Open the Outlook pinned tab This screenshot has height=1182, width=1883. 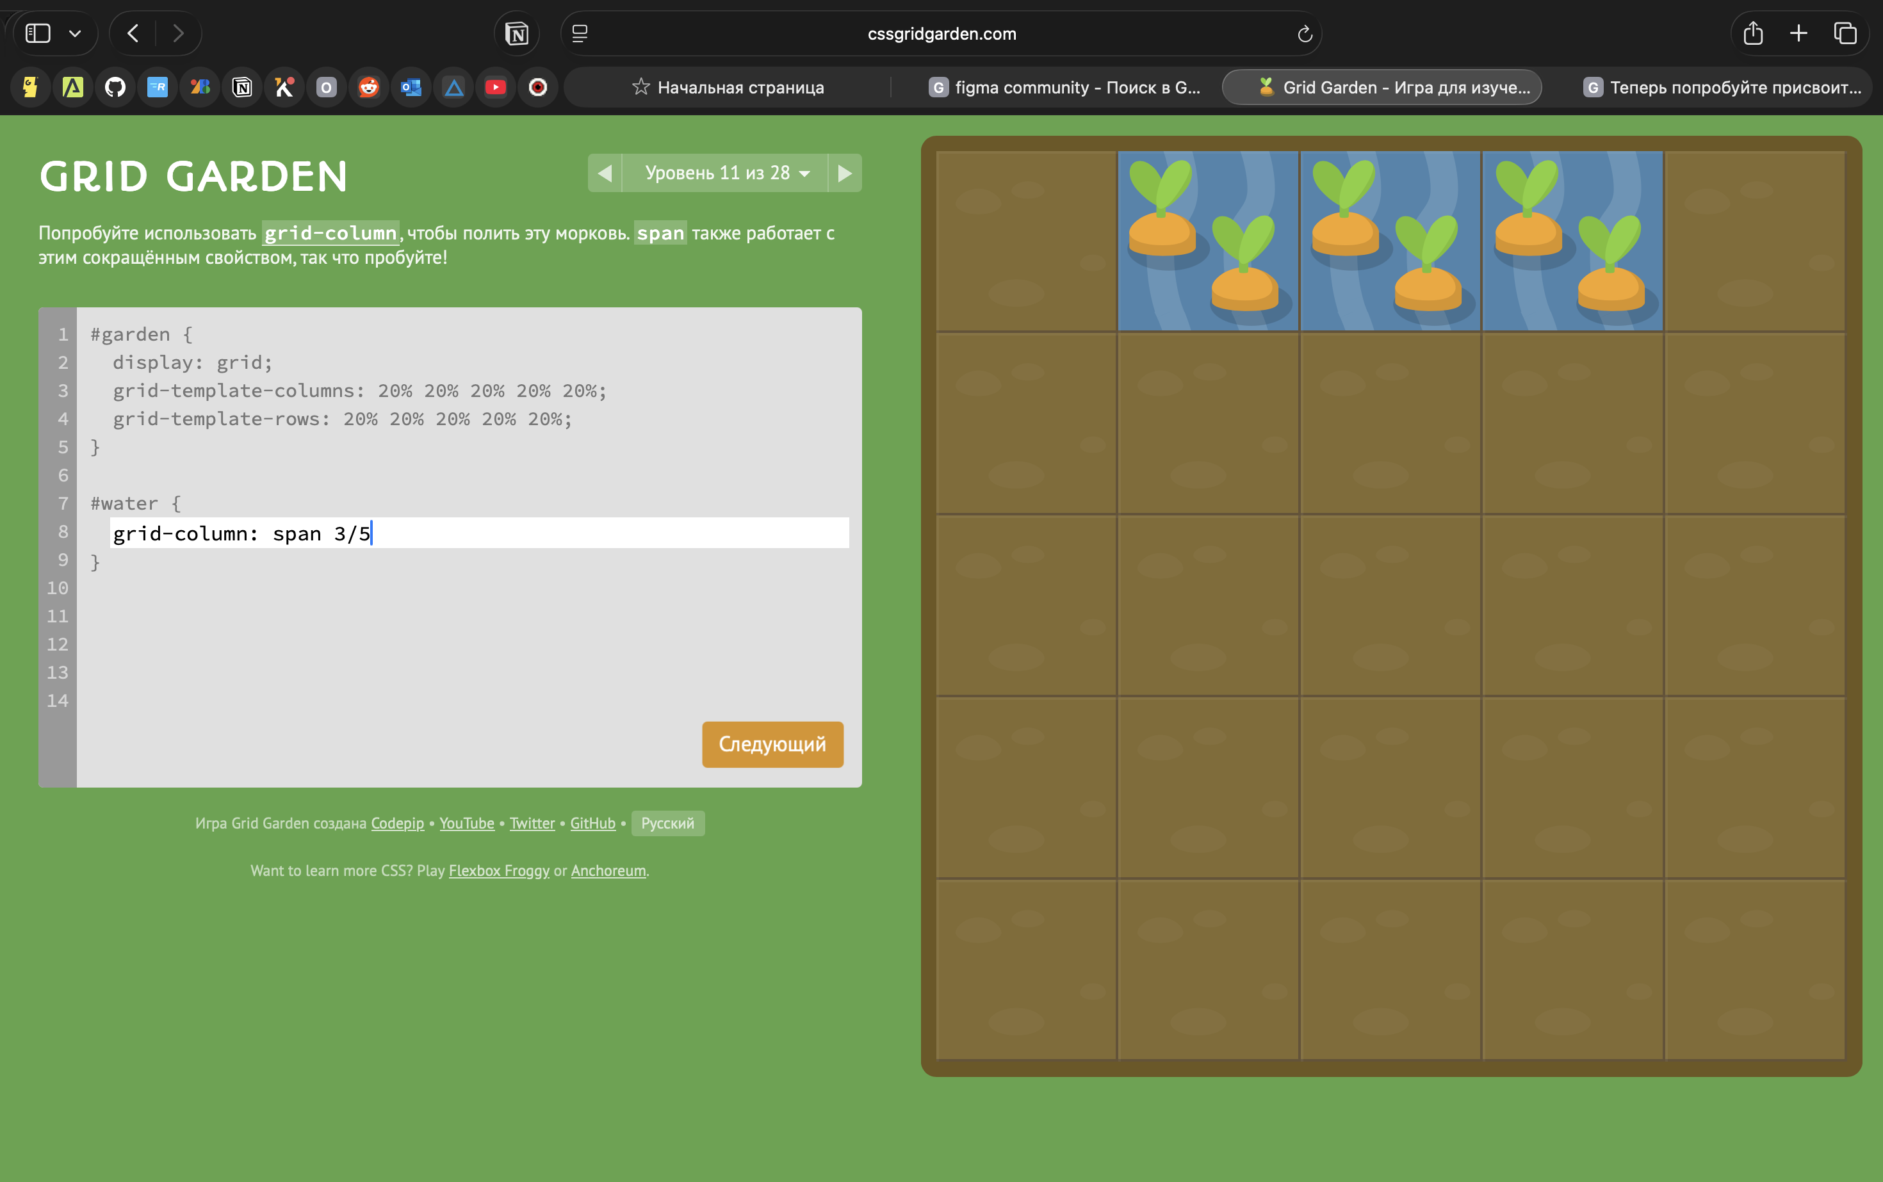tap(411, 87)
